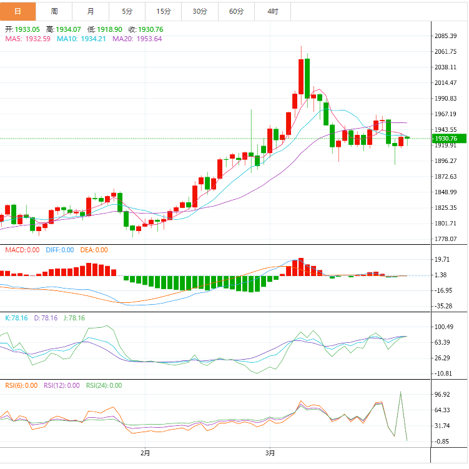Click the 2061.75 price axis label

[446, 51]
